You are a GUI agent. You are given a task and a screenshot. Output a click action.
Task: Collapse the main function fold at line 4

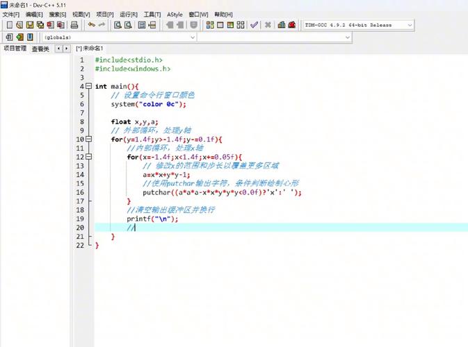click(88, 86)
